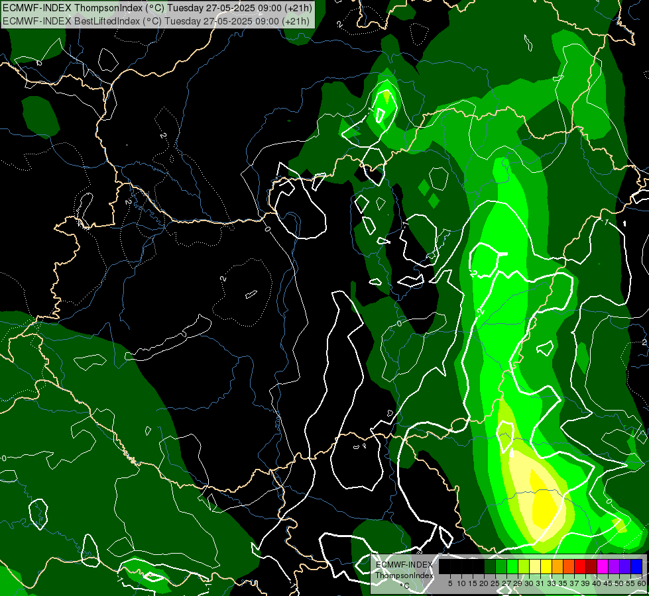Click the dark green 20-25 legend swatch
Screen dimensions: 649x596
(x=490, y=566)
